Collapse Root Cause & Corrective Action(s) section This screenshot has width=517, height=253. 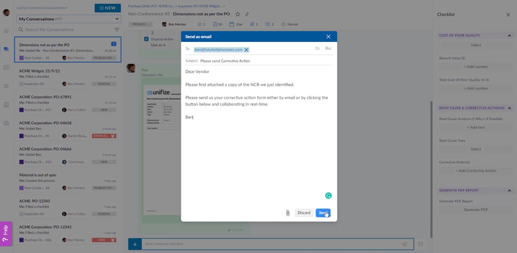coord(509,108)
